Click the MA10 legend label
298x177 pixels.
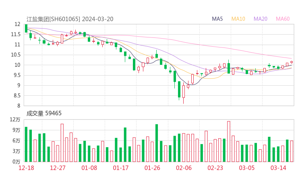[x=238, y=19]
